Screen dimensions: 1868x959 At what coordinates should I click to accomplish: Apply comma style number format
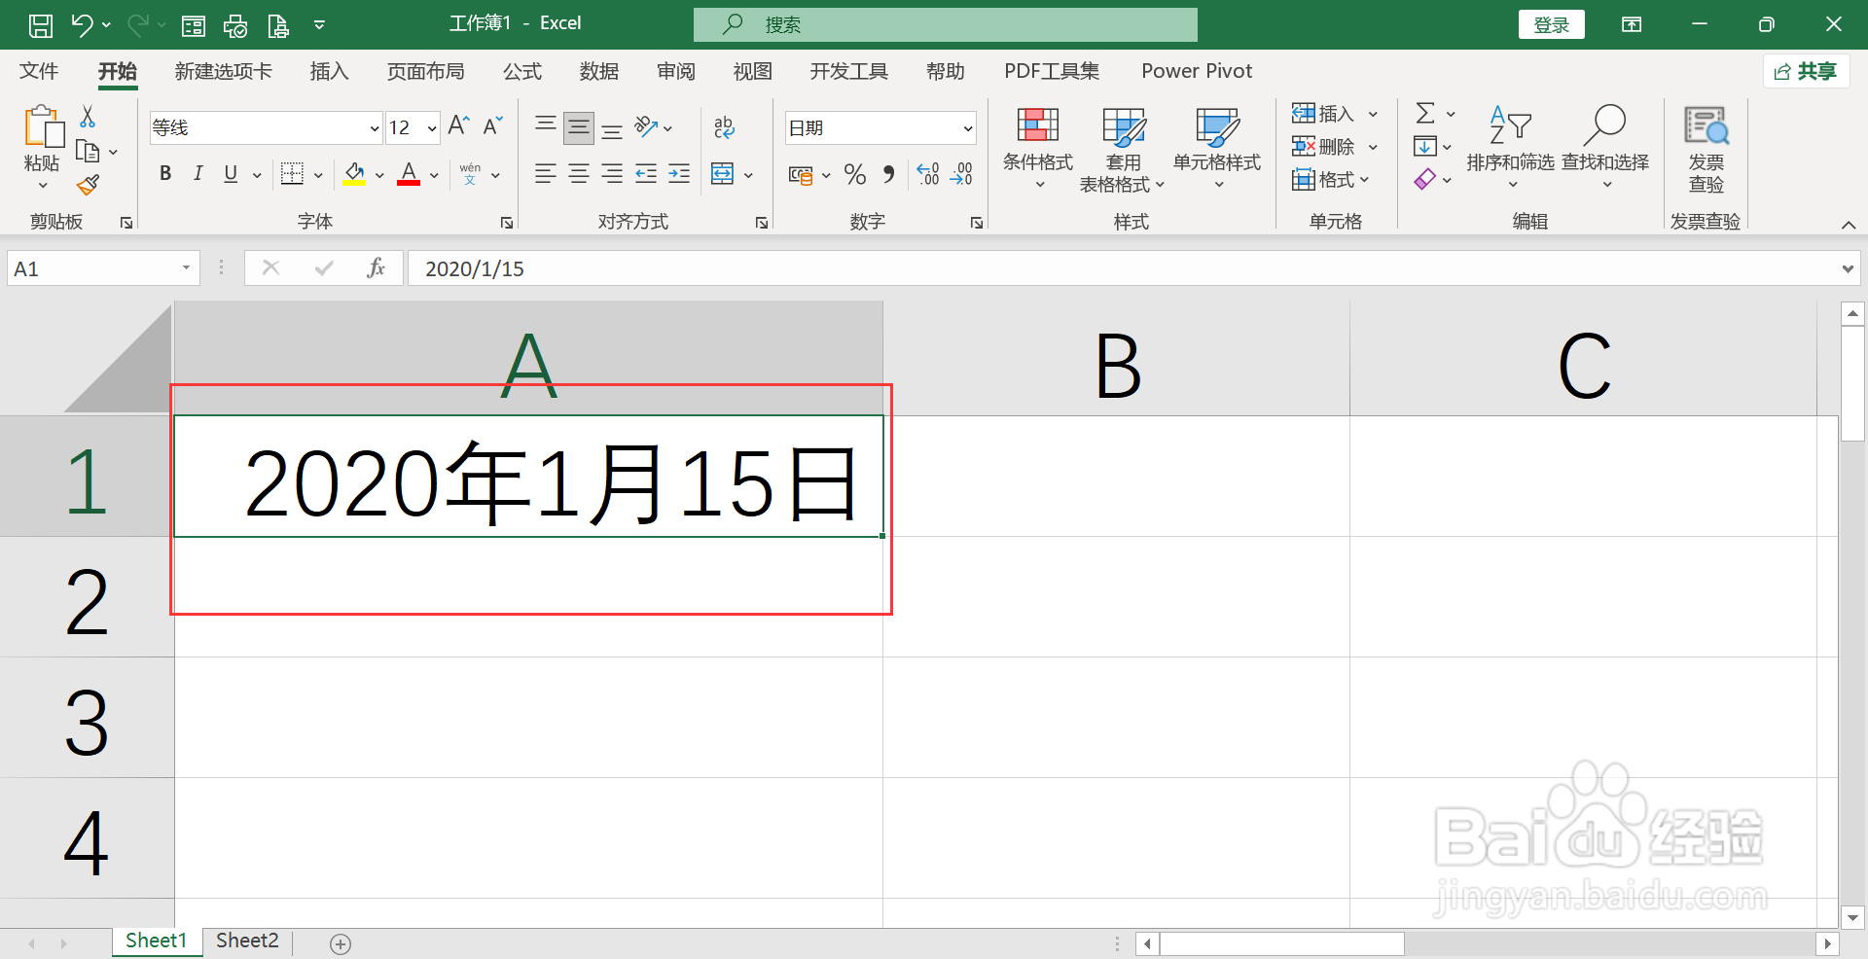pos(888,174)
